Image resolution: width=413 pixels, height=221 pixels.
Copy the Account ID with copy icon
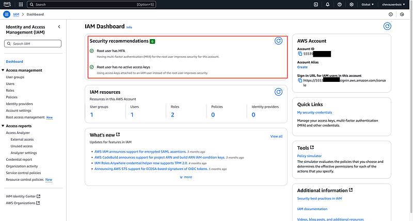300,54
